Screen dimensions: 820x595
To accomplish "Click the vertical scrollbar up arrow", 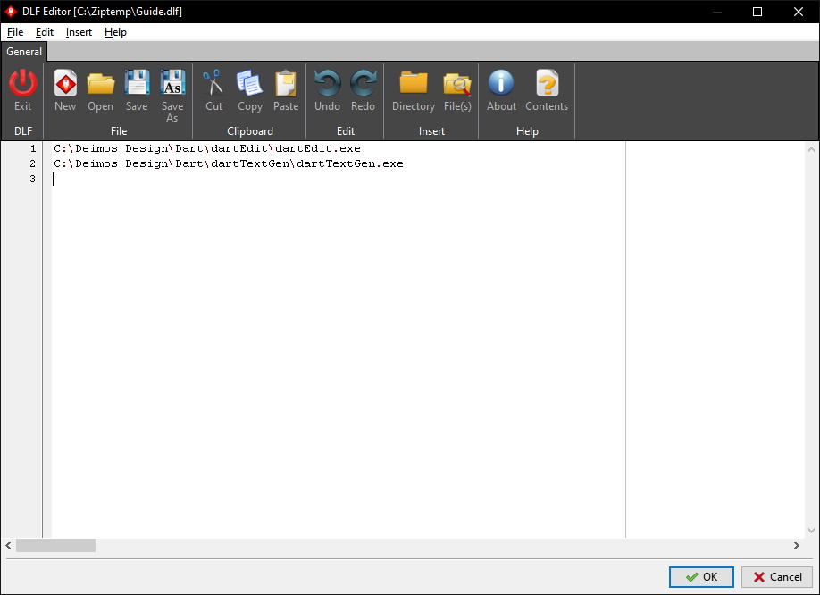I will click(x=812, y=149).
